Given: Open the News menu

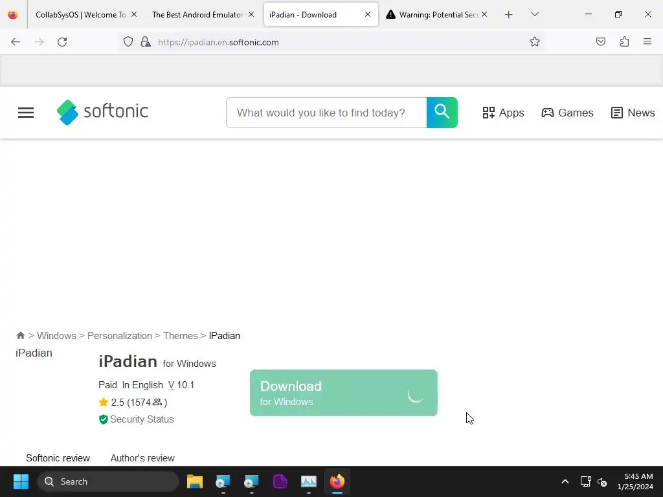Looking at the screenshot, I should [633, 113].
